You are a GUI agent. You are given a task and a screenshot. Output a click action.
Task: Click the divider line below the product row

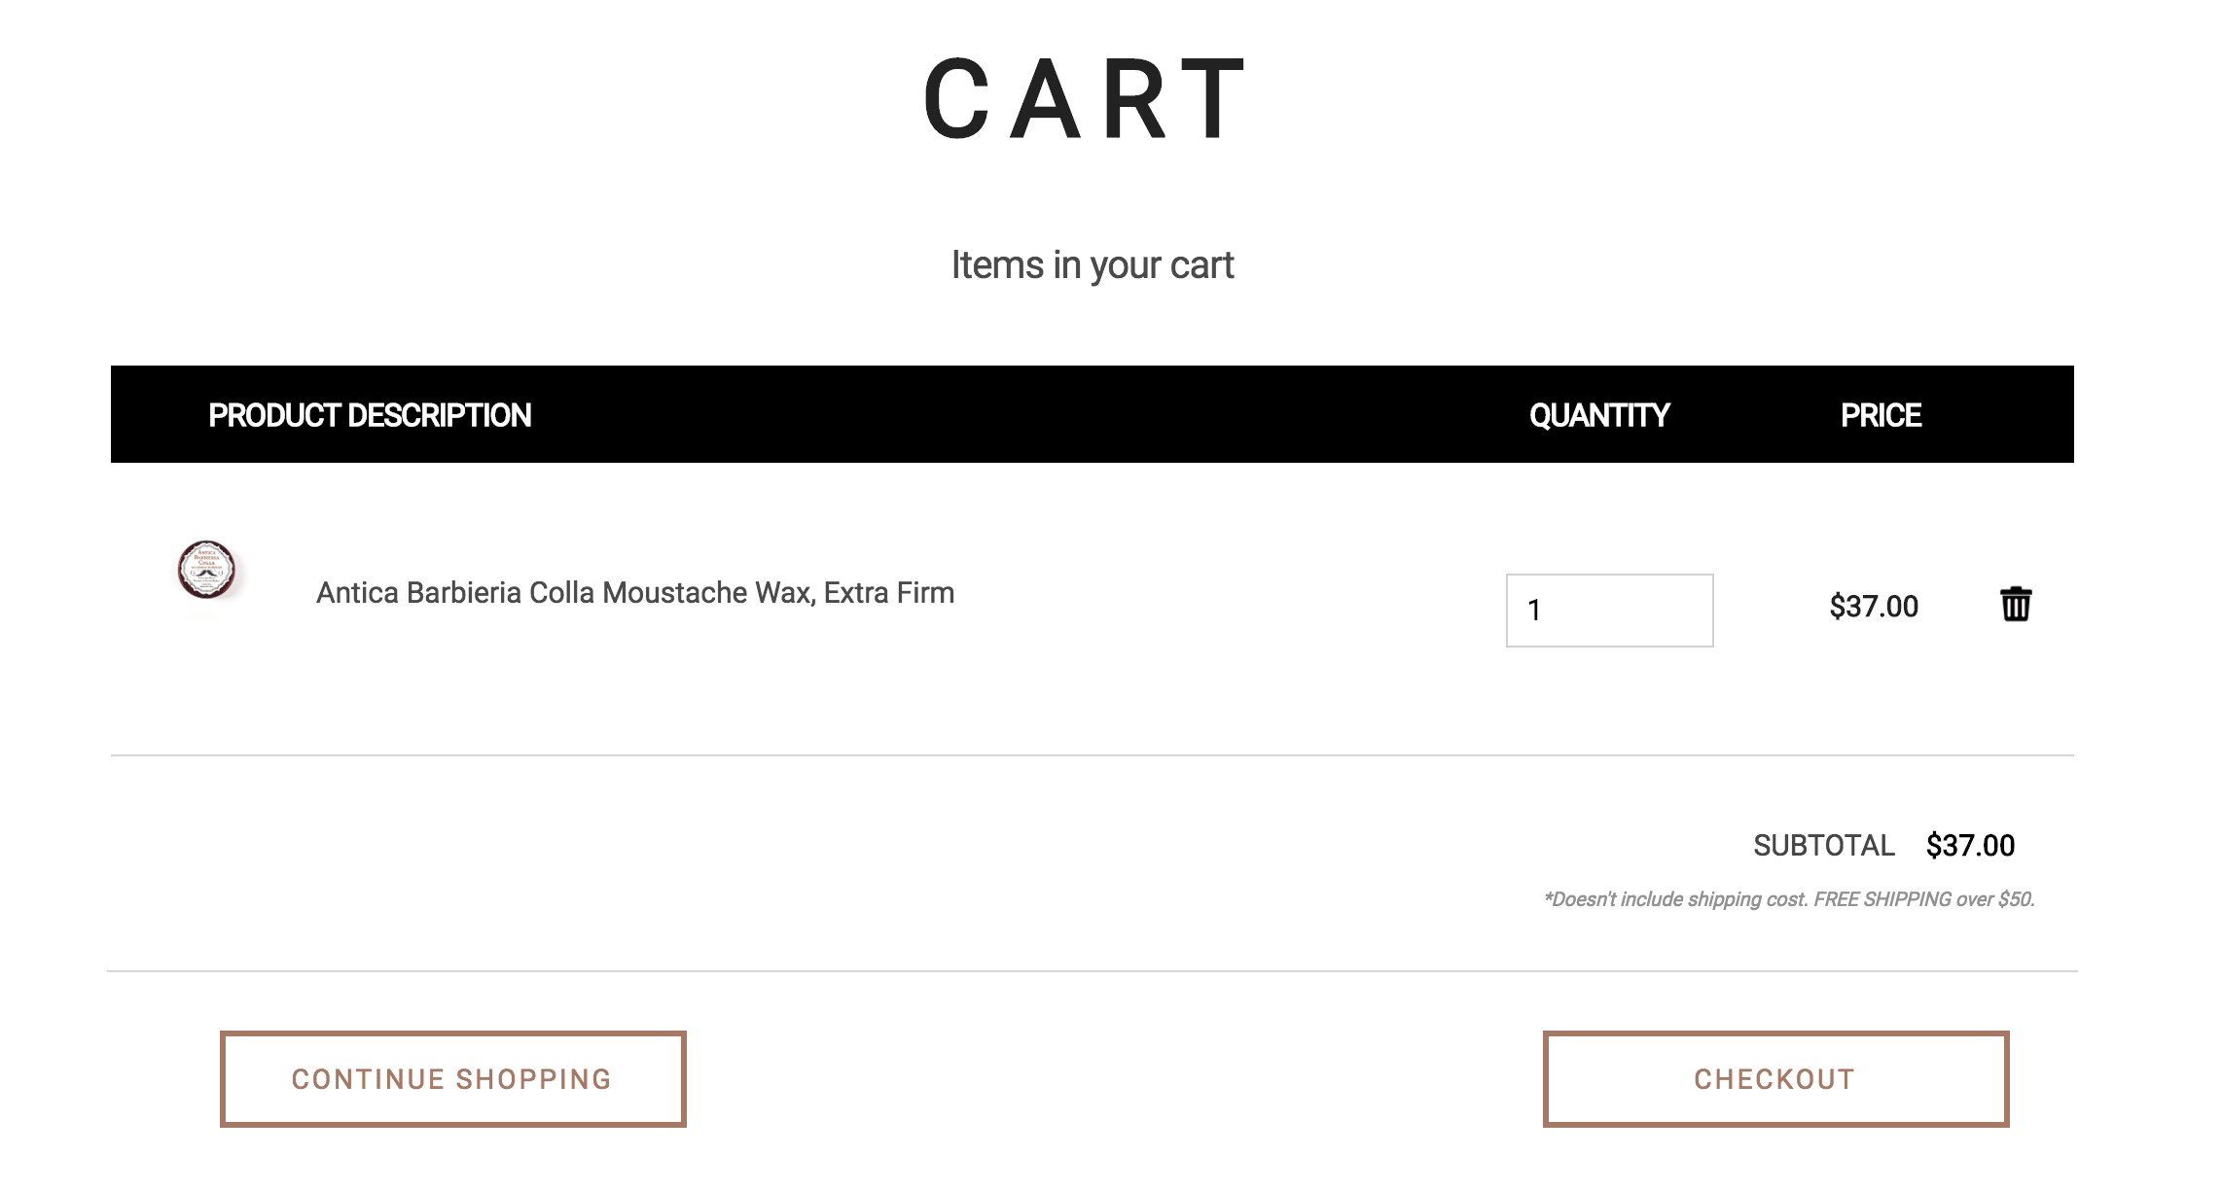pyautogui.click(x=1092, y=755)
